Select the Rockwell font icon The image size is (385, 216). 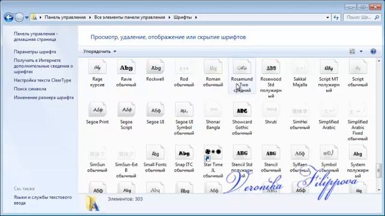coord(155,67)
